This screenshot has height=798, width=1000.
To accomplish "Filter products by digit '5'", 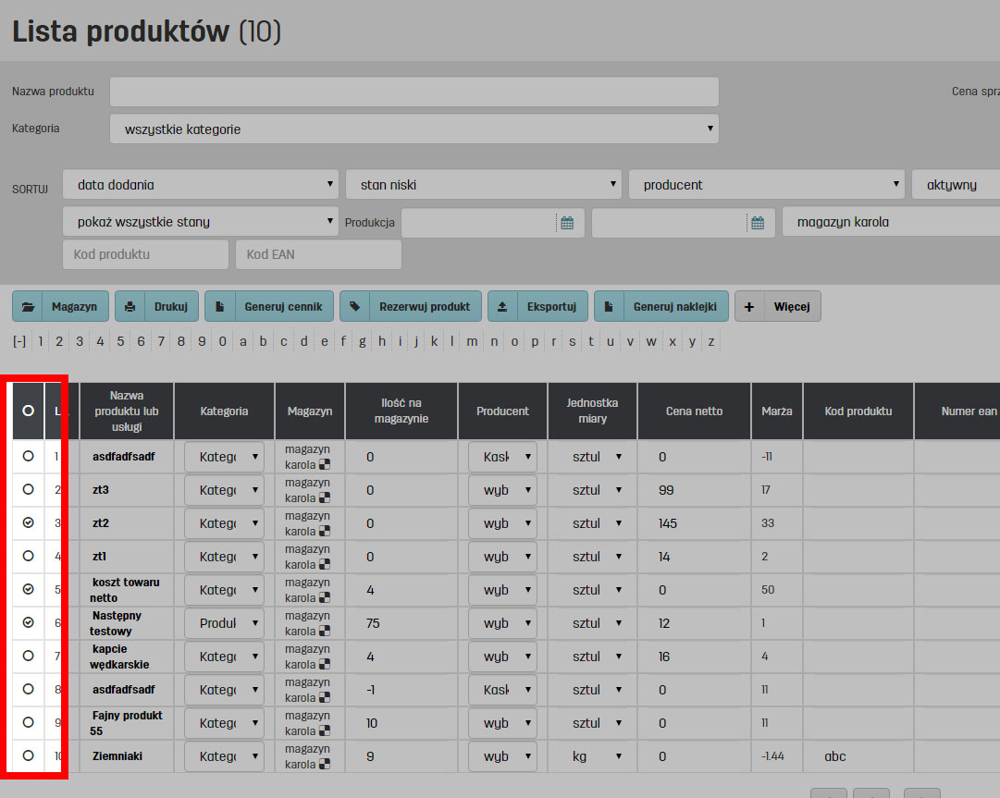I will click(120, 341).
